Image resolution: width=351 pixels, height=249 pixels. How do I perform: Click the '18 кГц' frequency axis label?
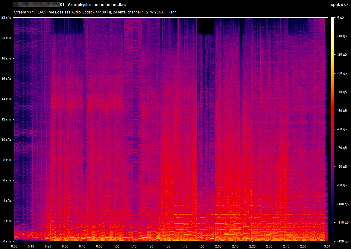coord(6,58)
